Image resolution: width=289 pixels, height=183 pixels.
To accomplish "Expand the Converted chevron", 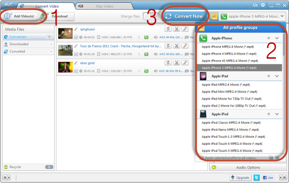I will (51, 52).
